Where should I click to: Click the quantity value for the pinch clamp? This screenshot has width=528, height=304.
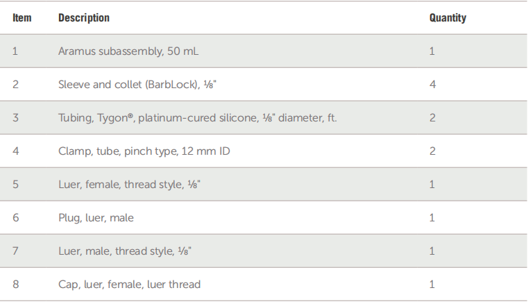[432, 151]
